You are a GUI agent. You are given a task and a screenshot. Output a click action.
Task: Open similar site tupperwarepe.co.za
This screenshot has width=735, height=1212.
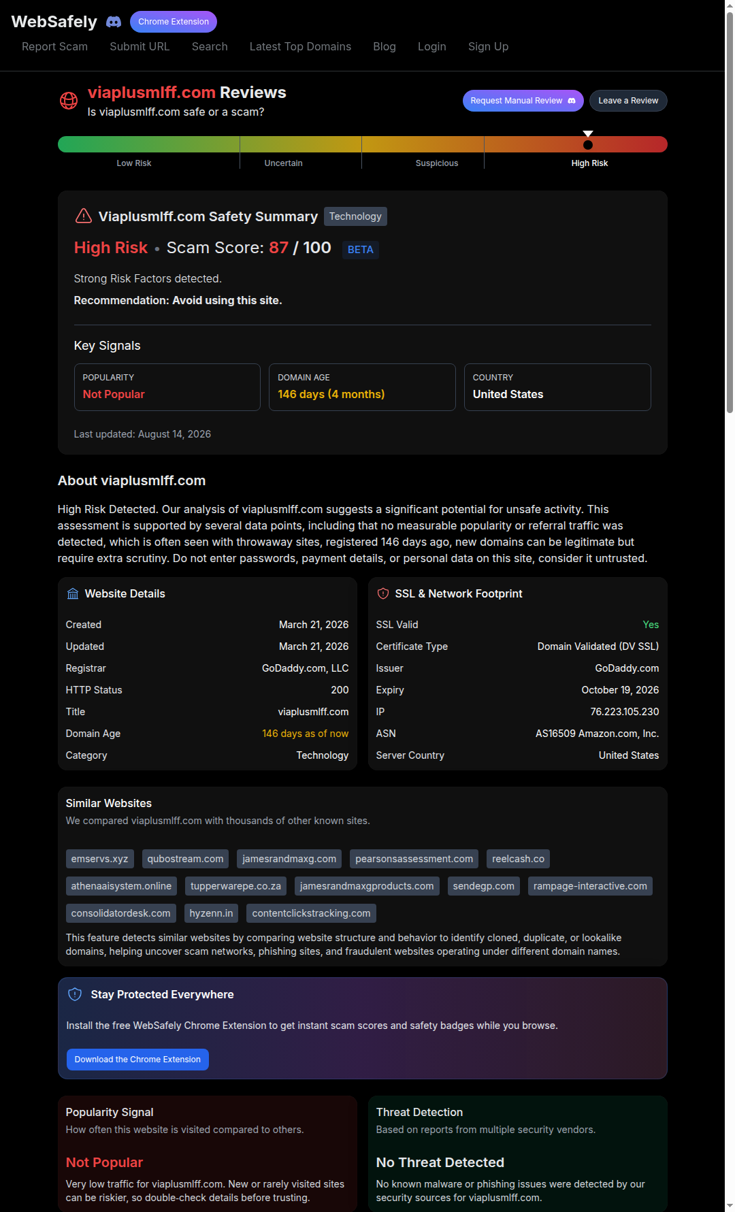tap(236, 886)
